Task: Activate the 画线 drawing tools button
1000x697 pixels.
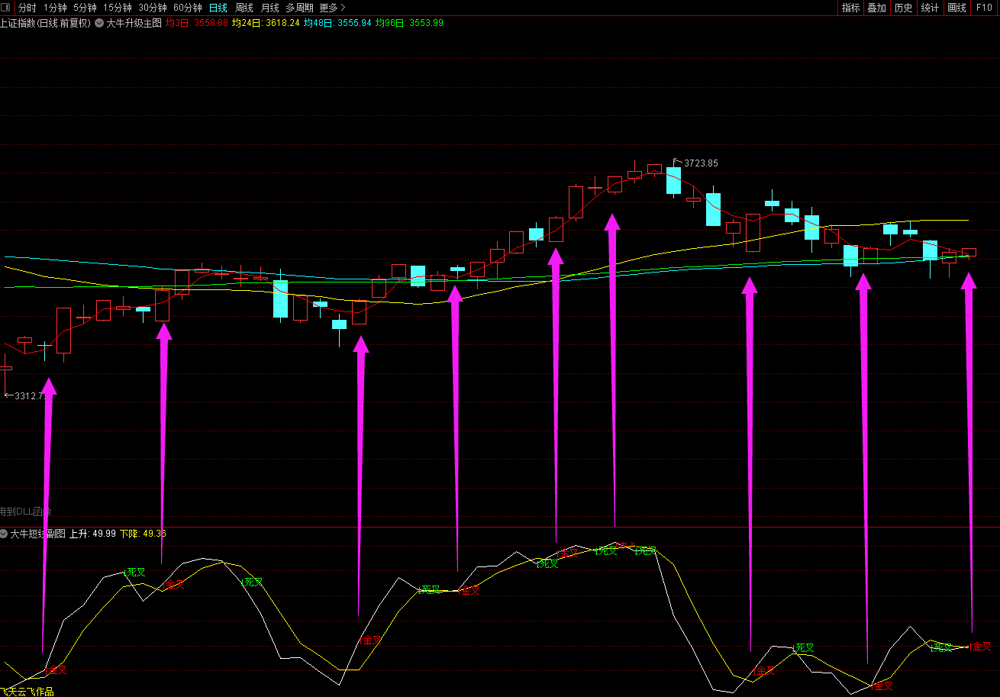Action: [956, 8]
